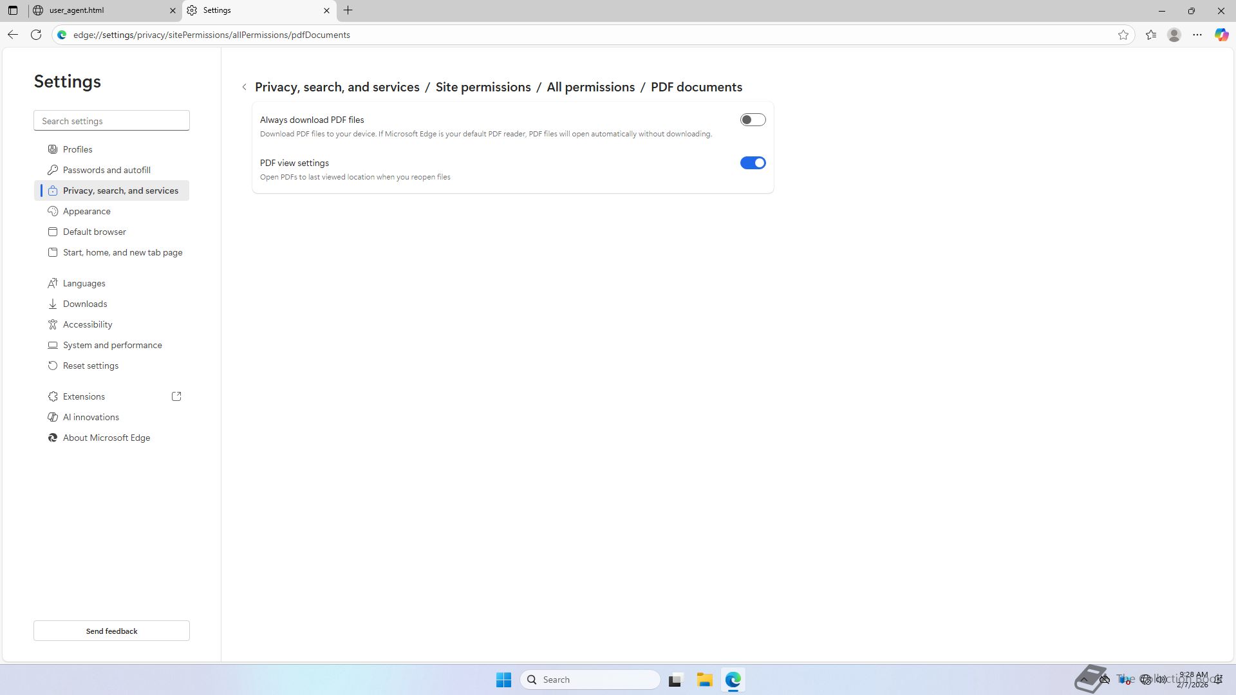The height and width of the screenshot is (695, 1236).
Task: Click the user profile avatar icon
Action: 1174,35
